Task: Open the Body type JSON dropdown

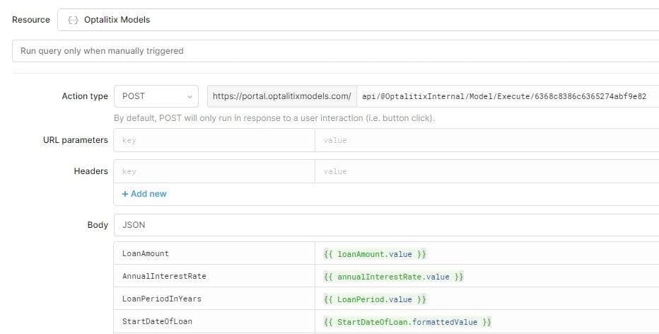Action: click(385, 225)
